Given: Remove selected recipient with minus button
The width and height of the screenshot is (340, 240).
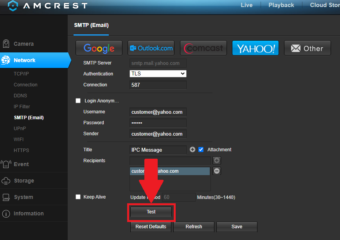Looking at the screenshot, I should (x=217, y=171).
